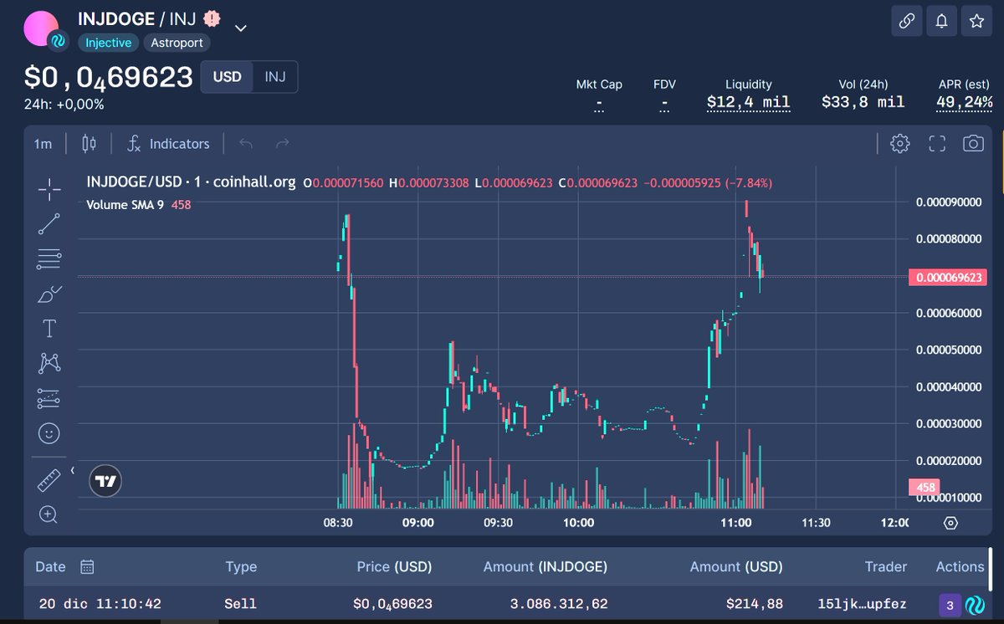Click the Sell trade row type
1004x624 pixels.
click(x=241, y=603)
